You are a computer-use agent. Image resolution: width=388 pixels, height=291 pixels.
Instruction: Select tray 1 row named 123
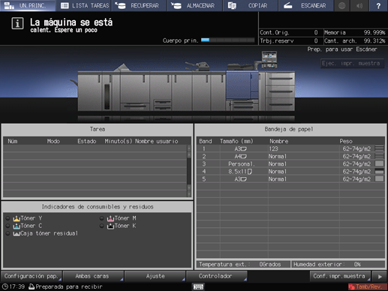point(290,148)
